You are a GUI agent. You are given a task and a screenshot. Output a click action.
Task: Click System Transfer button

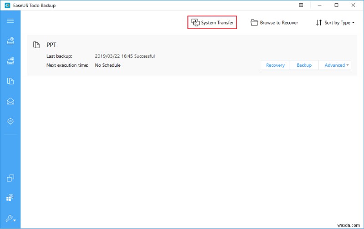(x=212, y=22)
